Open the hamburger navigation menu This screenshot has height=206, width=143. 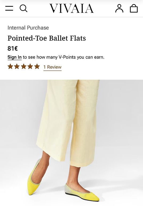click(x=9, y=8)
